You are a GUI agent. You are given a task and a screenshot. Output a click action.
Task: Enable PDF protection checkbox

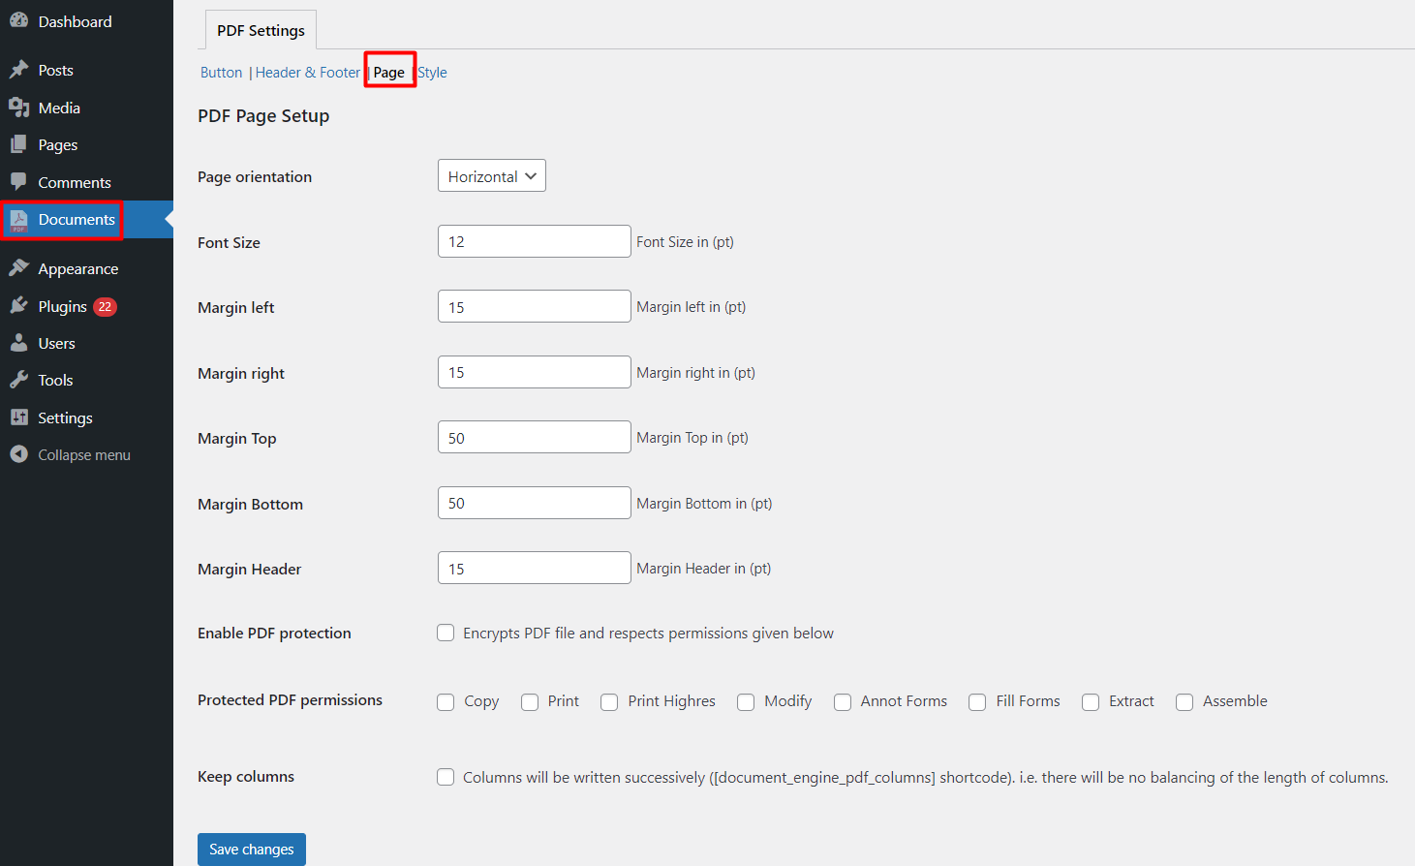[446, 633]
